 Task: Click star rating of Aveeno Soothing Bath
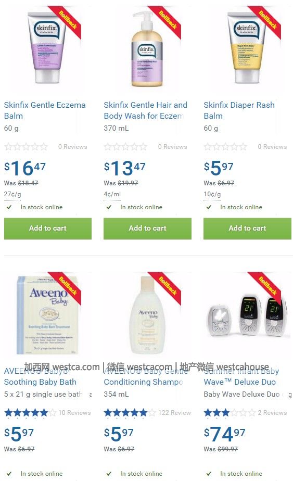[x=30, y=413]
